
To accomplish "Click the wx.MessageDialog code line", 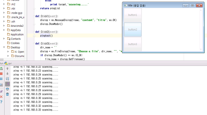I will coord(78,20).
